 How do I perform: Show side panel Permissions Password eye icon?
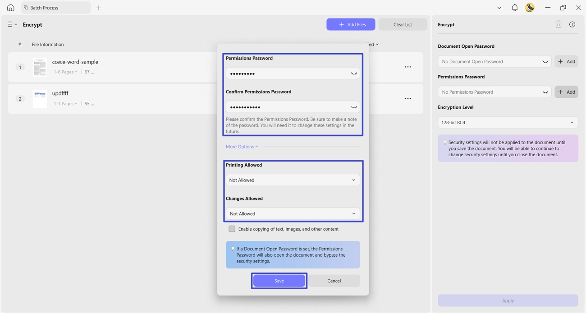(545, 92)
